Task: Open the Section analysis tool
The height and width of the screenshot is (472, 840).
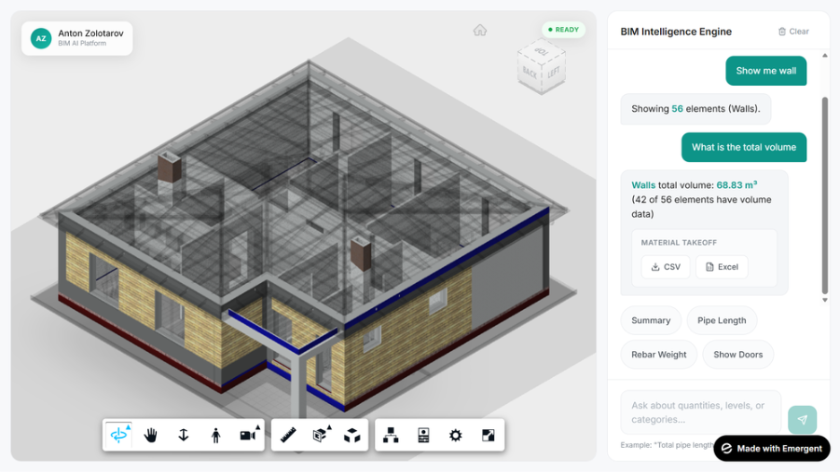Action: (321, 435)
